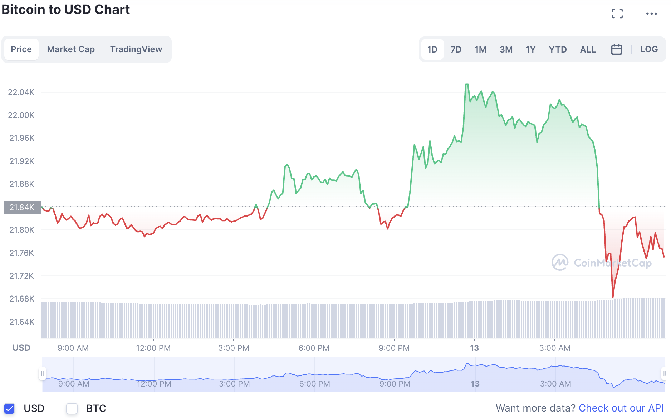Screen dimensions: 671x418
Task: Select the 7D time range
Action: [x=456, y=49]
